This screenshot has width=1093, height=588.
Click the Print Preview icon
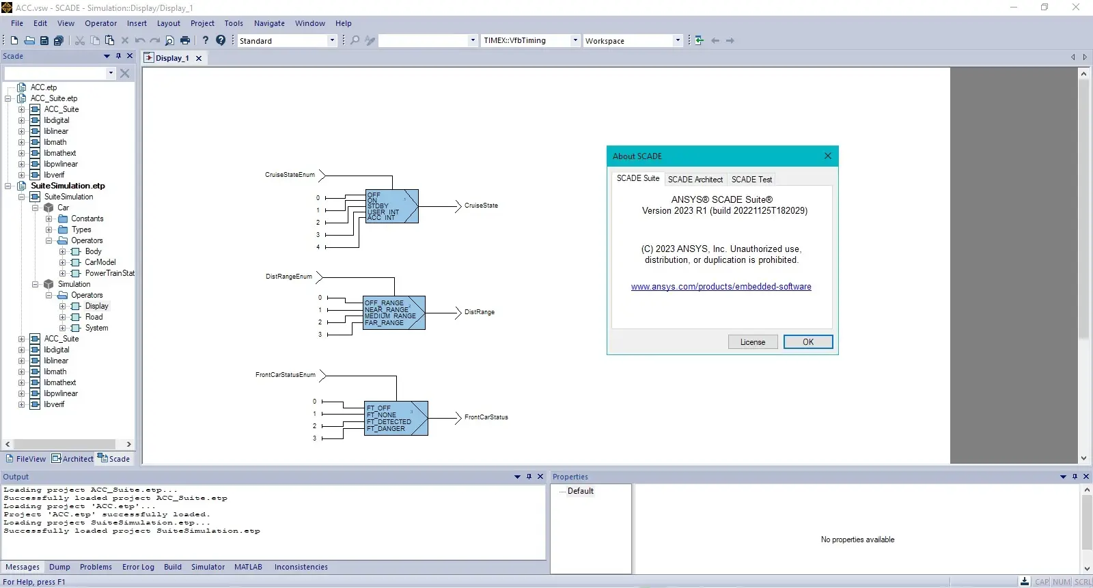tap(169, 40)
